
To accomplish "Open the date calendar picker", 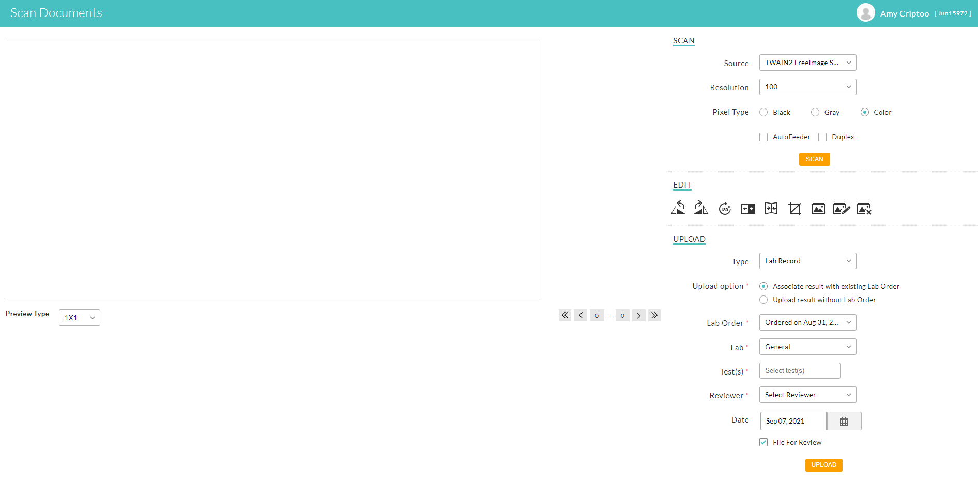I will pos(844,421).
